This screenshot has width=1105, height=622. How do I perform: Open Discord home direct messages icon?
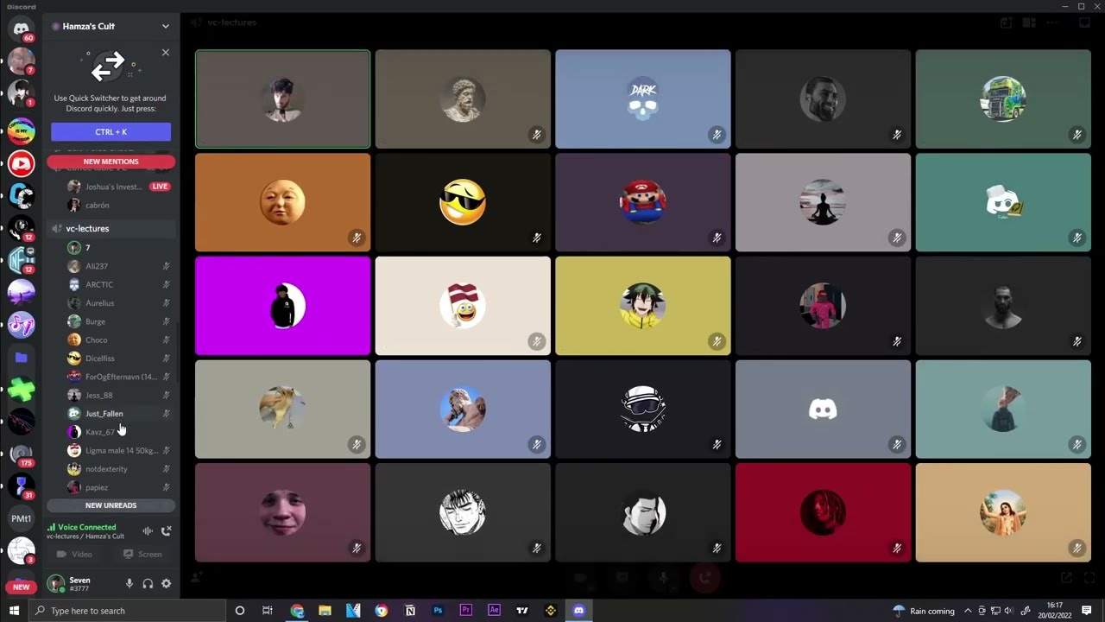click(21, 29)
